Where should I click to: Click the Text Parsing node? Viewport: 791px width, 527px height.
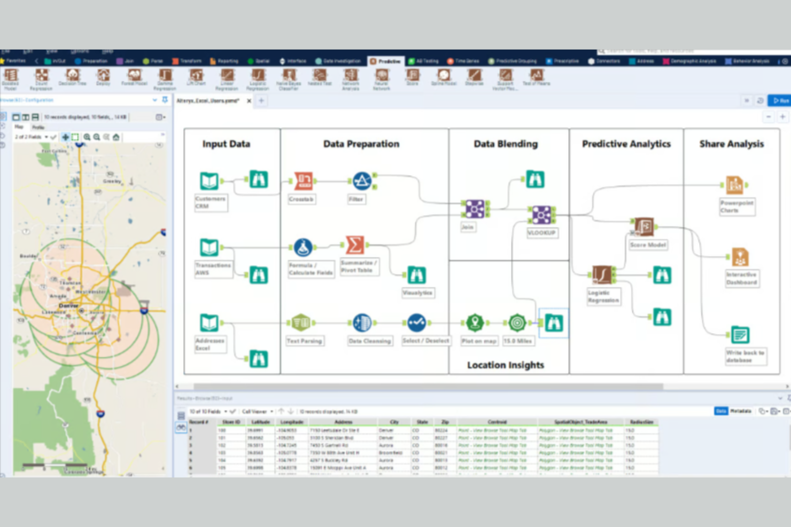pos(301,323)
